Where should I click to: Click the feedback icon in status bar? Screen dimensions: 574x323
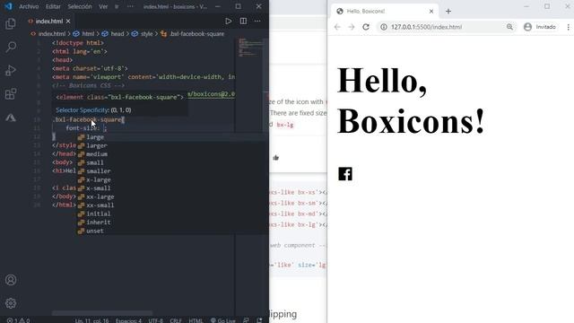[246, 320]
